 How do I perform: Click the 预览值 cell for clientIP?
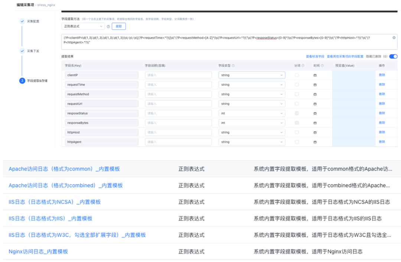(x=354, y=75)
